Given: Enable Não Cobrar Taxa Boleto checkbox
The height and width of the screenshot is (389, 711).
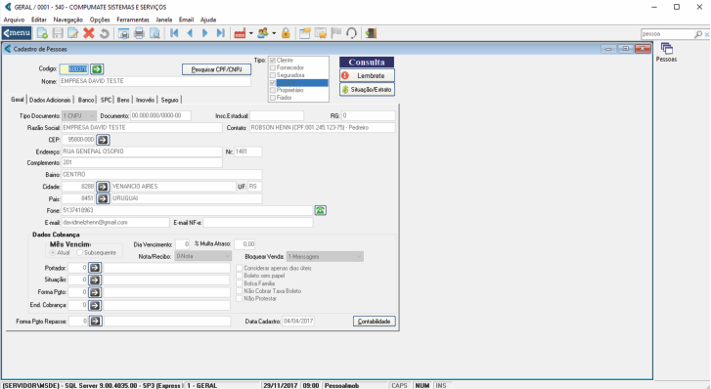Looking at the screenshot, I should point(240,291).
